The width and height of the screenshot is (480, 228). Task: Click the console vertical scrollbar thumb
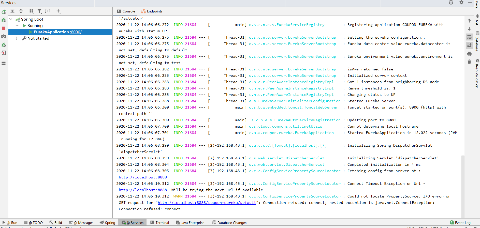coord(463,187)
